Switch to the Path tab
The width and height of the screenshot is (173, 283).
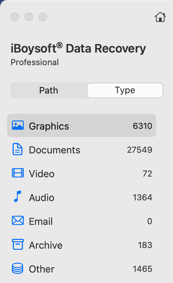click(x=49, y=90)
